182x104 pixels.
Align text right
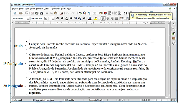(x=112, y=18)
